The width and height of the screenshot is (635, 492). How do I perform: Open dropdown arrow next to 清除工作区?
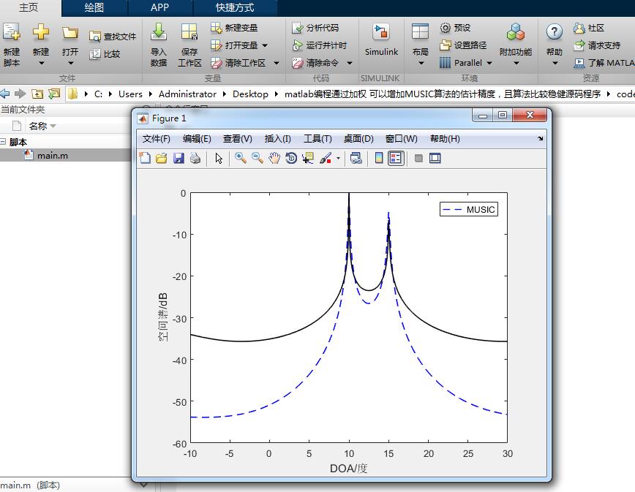tap(277, 63)
